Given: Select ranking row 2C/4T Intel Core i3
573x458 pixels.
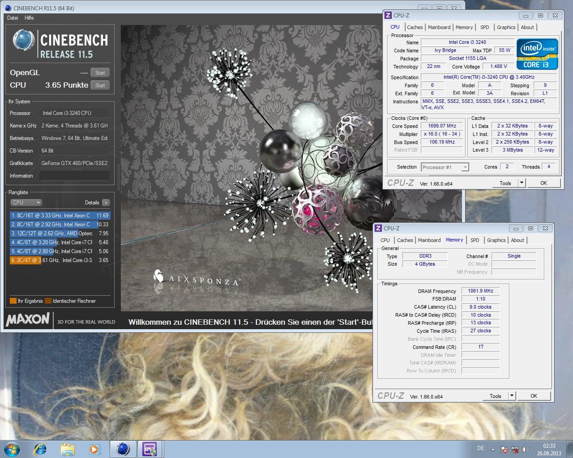Looking at the screenshot, I should pyautogui.click(x=60, y=260).
